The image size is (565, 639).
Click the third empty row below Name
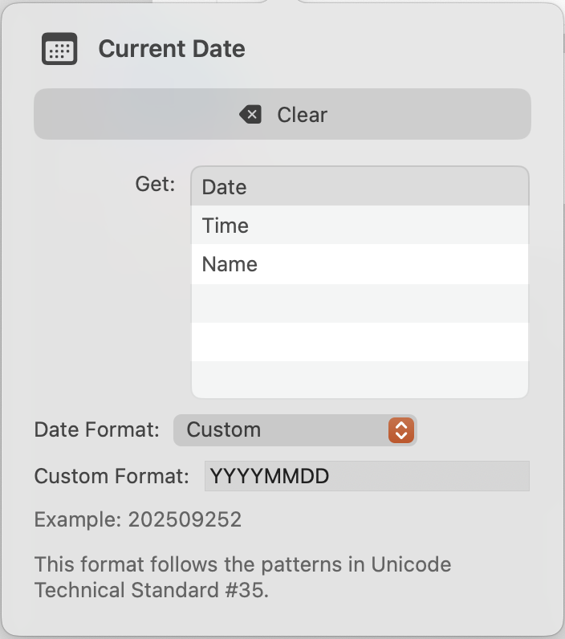click(360, 380)
